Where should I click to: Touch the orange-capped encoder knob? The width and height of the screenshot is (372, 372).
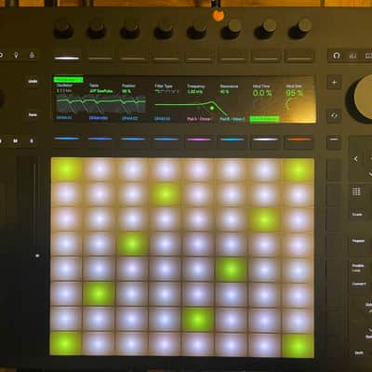[x=219, y=15]
